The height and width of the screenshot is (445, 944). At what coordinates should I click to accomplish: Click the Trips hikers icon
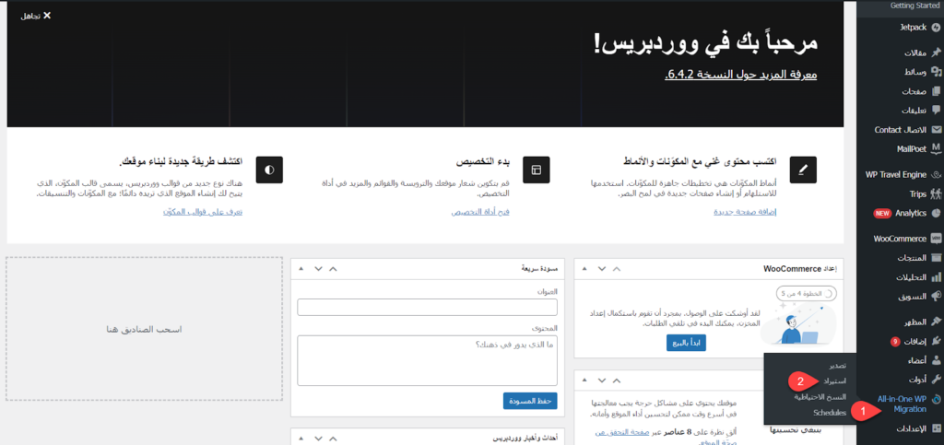pos(936,193)
